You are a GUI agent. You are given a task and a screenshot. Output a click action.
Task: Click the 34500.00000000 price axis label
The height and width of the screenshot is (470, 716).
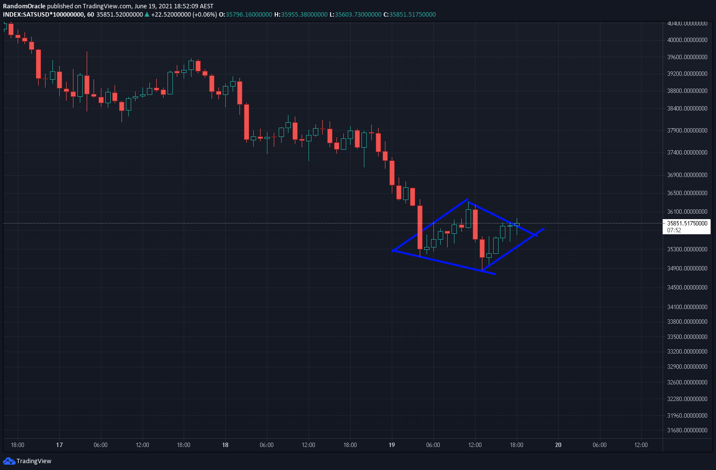point(687,288)
